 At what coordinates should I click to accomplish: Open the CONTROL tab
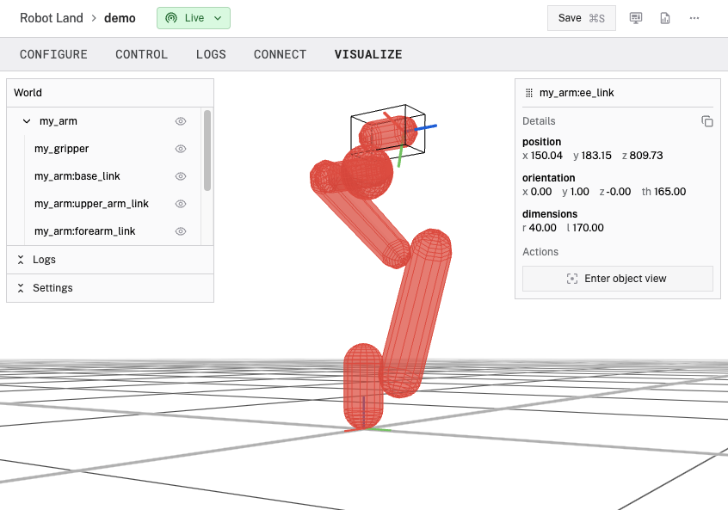[142, 54]
